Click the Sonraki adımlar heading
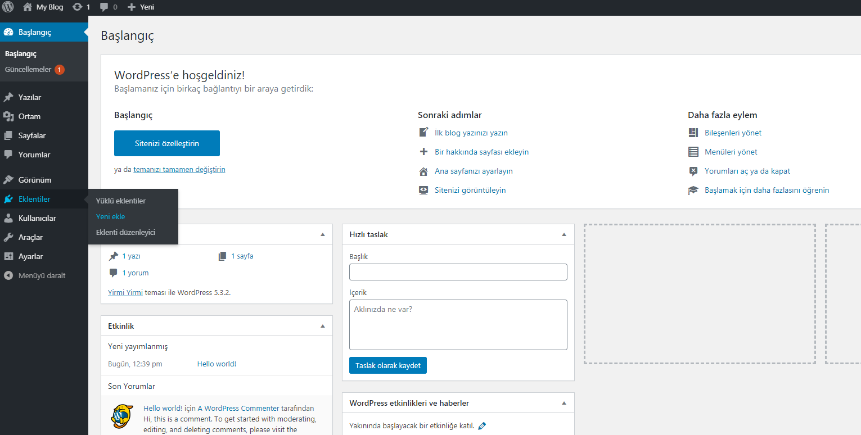This screenshot has height=435, width=861. (x=450, y=115)
